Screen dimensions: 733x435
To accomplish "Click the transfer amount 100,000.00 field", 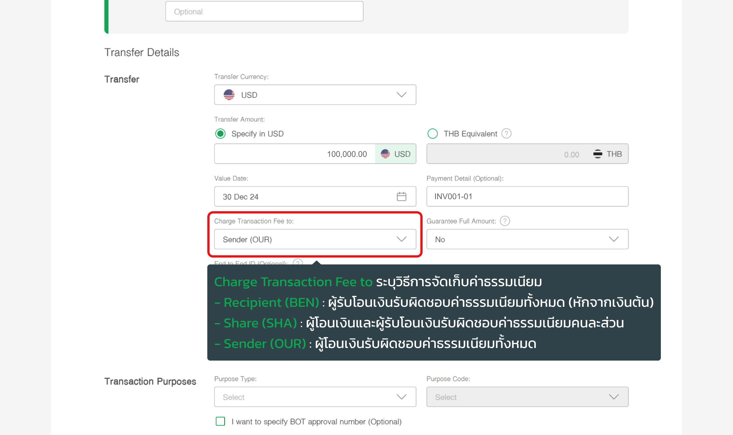I will pyautogui.click(x=295, y=154).
